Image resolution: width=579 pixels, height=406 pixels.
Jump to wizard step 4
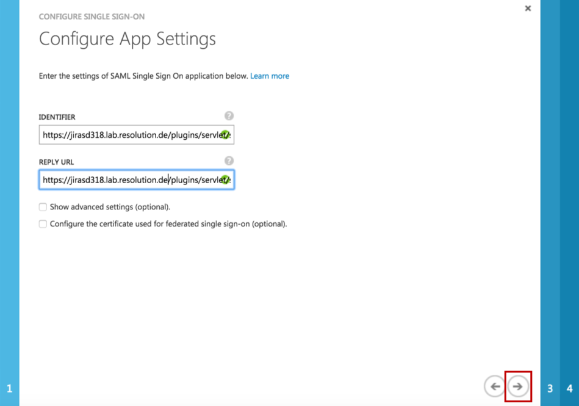pyautogui.click(x=569, y=389)
